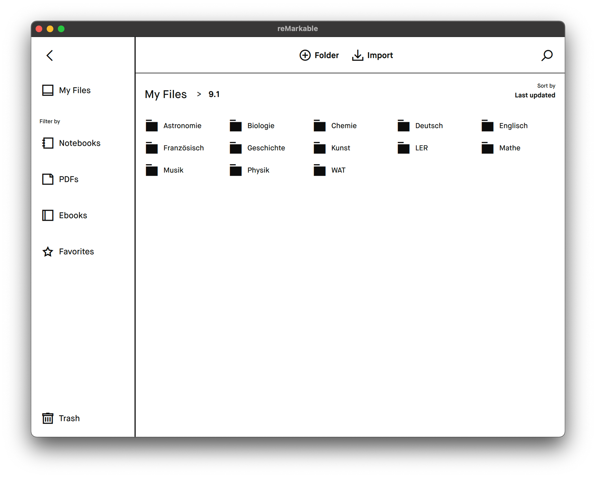Click the Musik folder name
The image size is (596, 478).
[x=173, y=170]
